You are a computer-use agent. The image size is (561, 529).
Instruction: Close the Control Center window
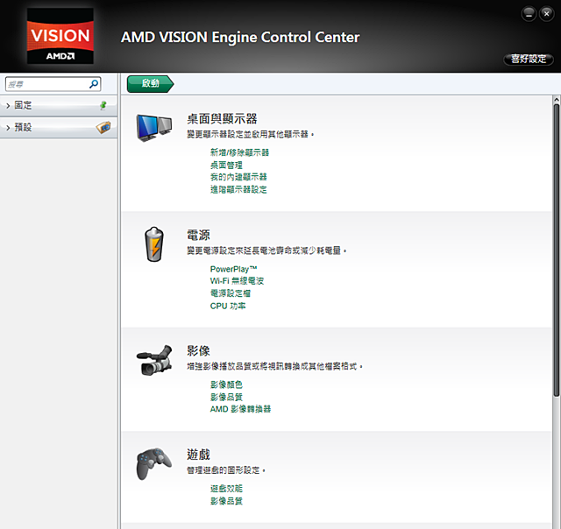546,14
